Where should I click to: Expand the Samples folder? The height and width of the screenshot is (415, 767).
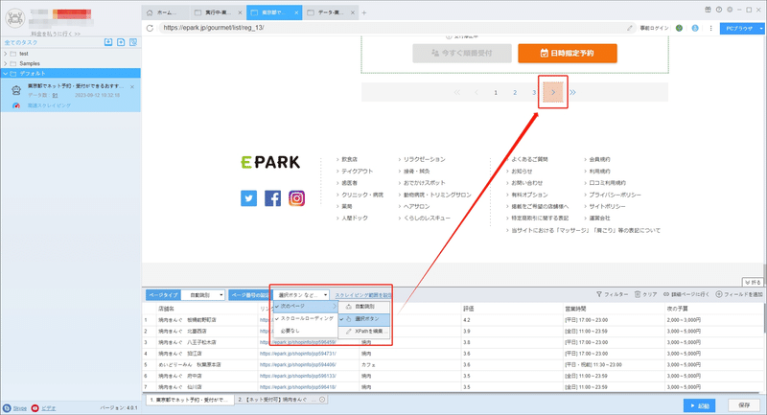point(6,63)
